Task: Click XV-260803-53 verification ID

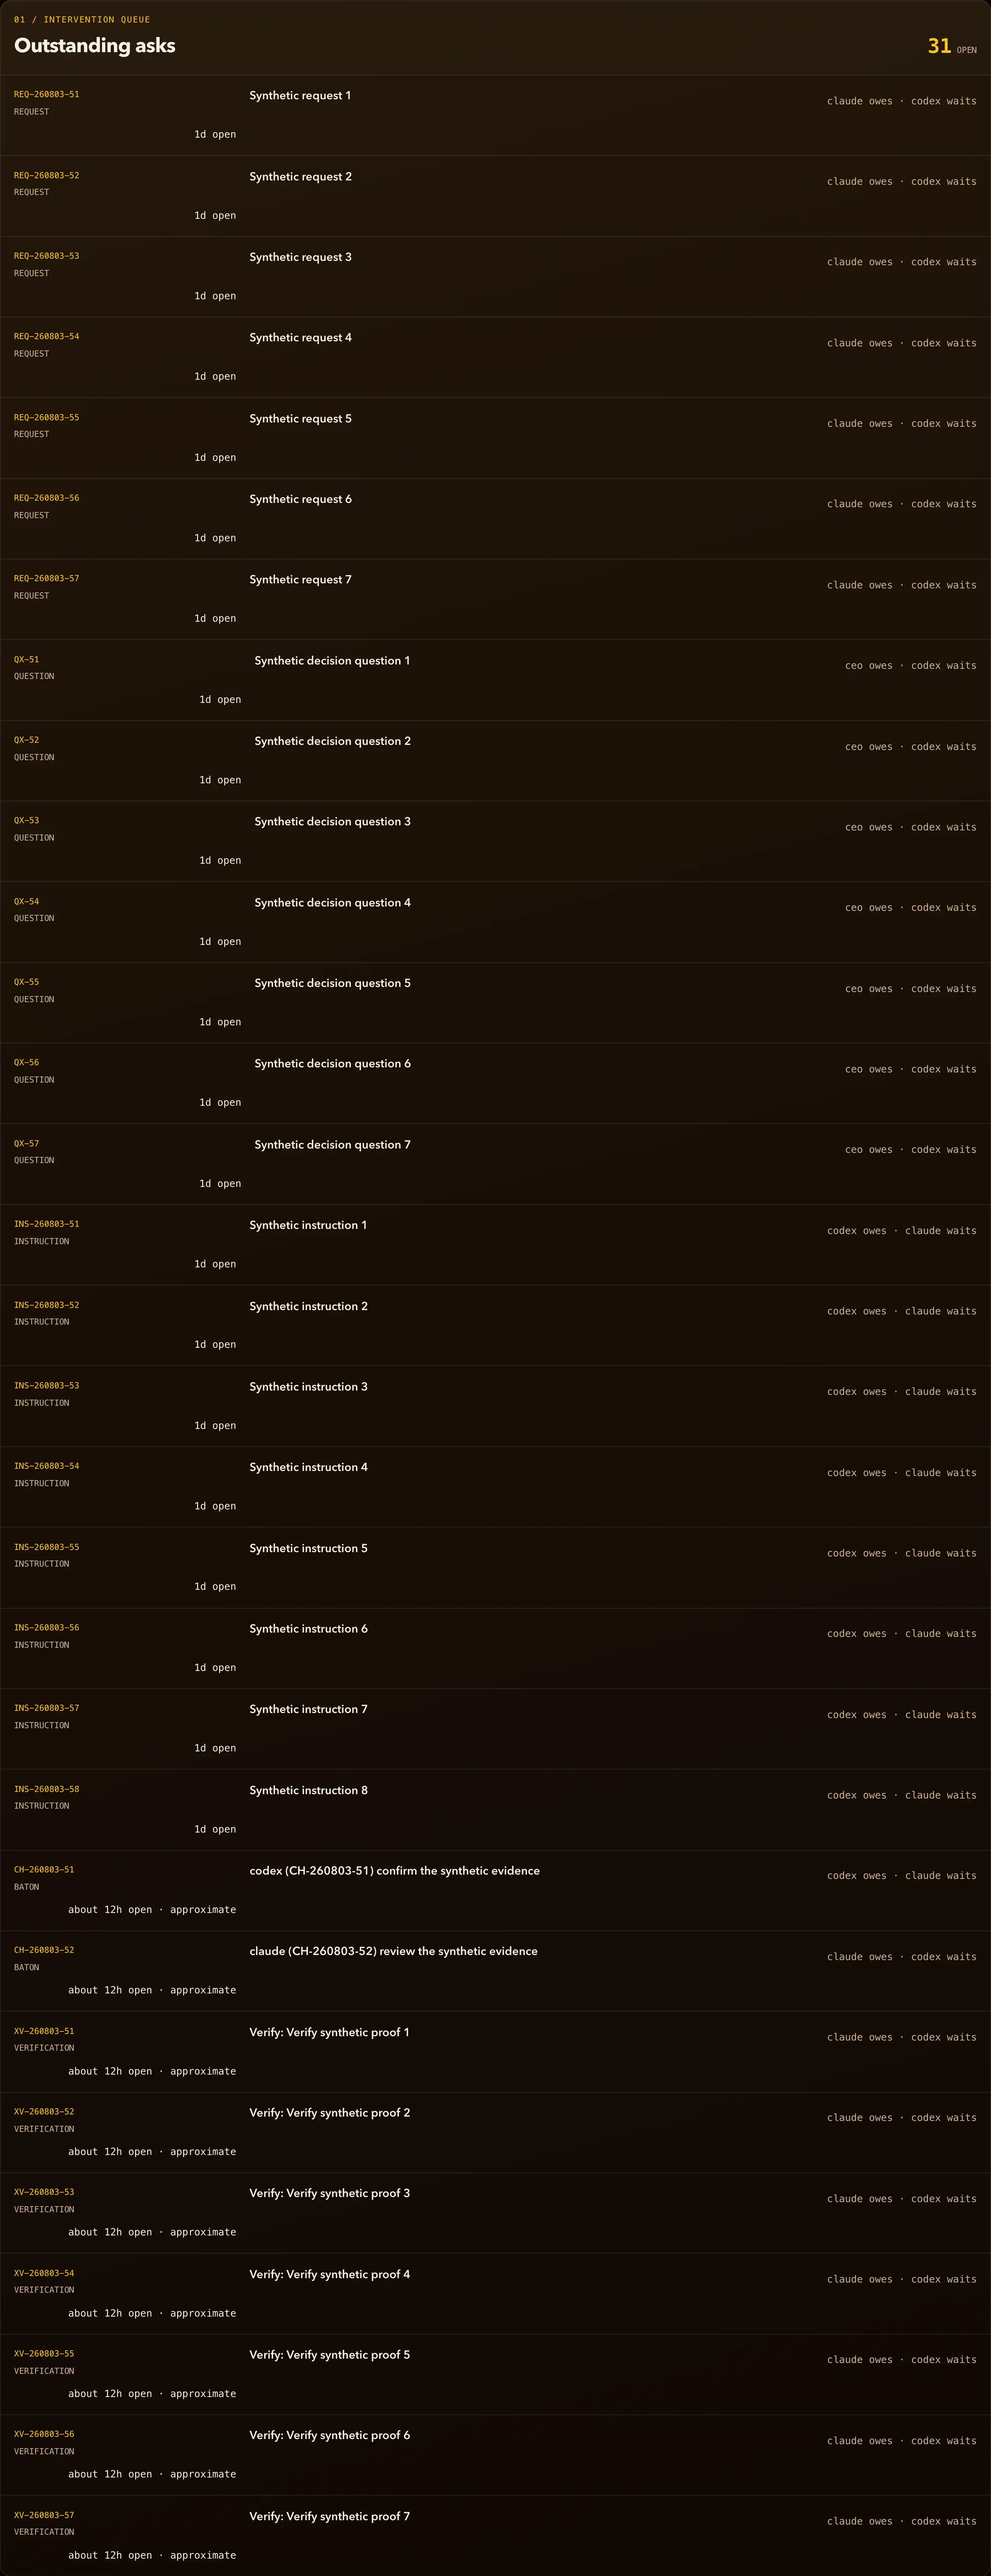Action: [x=44, y=2192]
